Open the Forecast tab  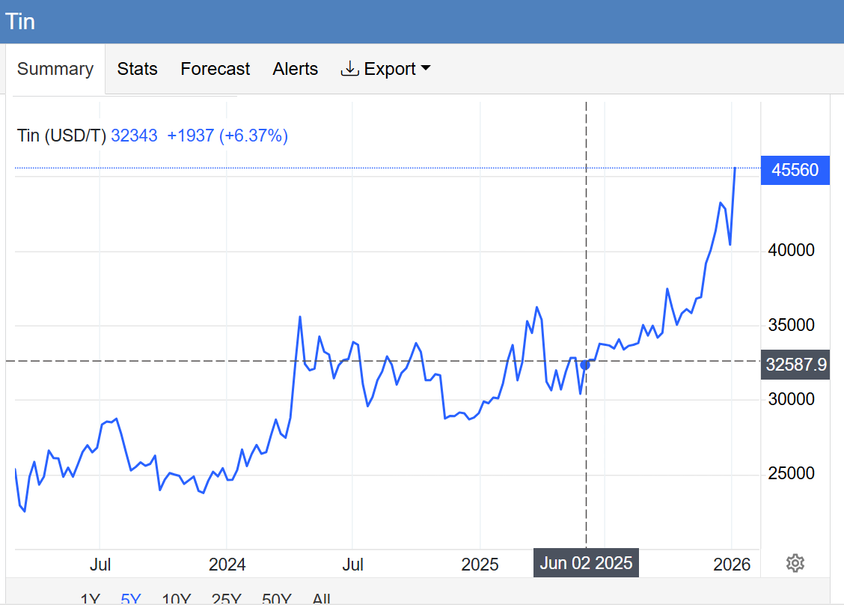[215, 69]
